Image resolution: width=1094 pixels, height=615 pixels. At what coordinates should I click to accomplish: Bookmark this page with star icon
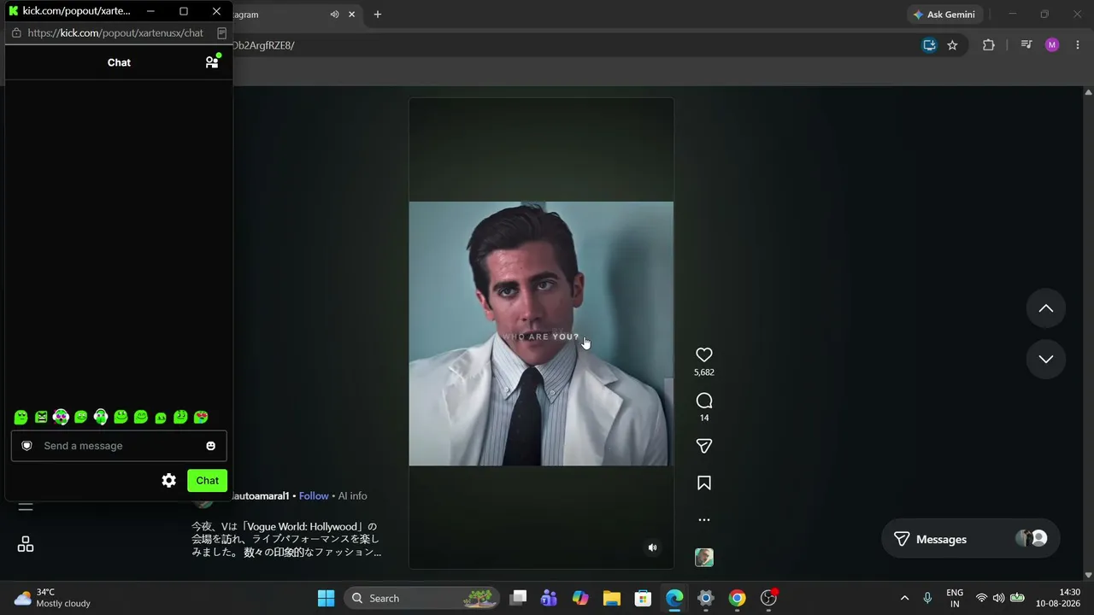pyautogui.click(x=952, y=45)
